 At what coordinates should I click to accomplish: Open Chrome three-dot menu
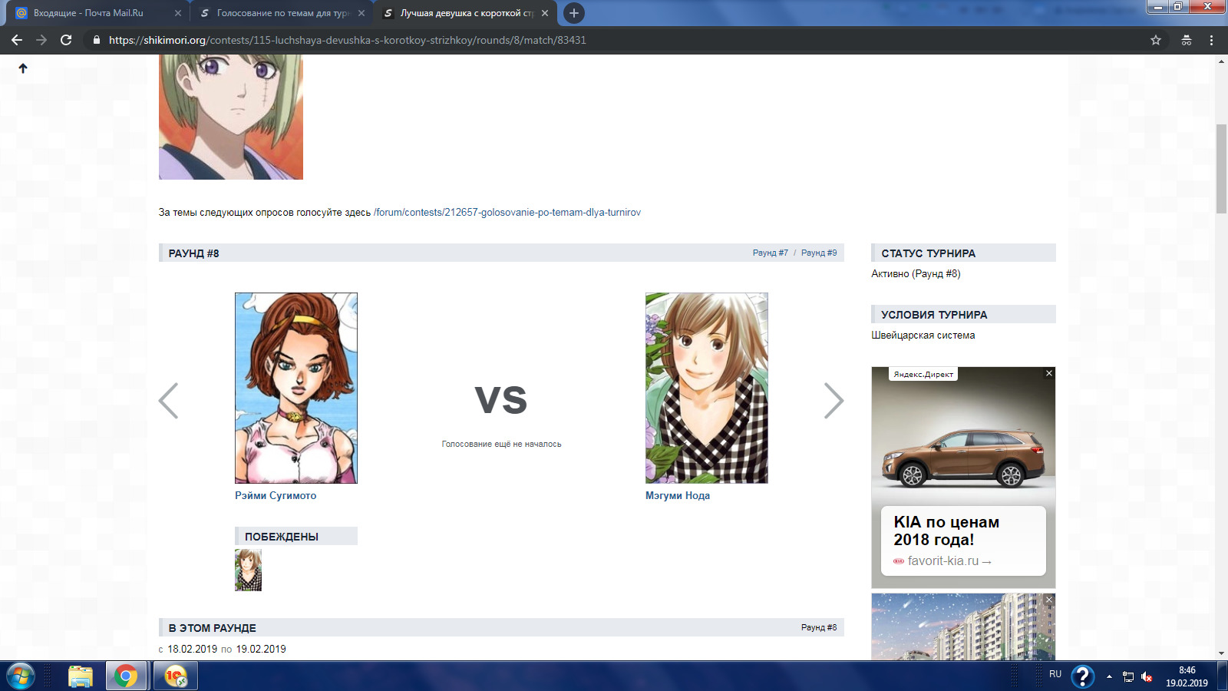click(1211, 40)
